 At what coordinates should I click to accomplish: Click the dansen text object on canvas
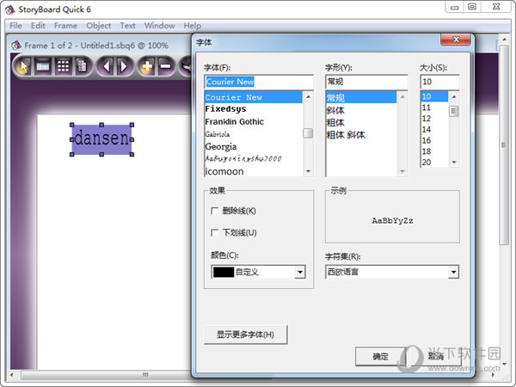(x=101, y=139)
